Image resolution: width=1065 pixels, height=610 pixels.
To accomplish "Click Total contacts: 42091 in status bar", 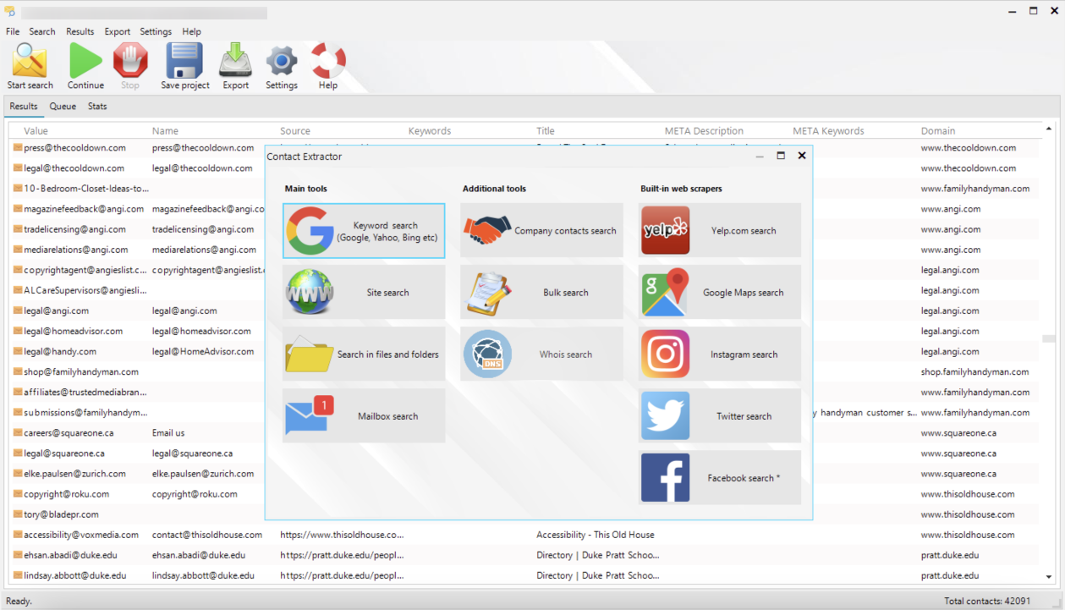I will point(987,601).
